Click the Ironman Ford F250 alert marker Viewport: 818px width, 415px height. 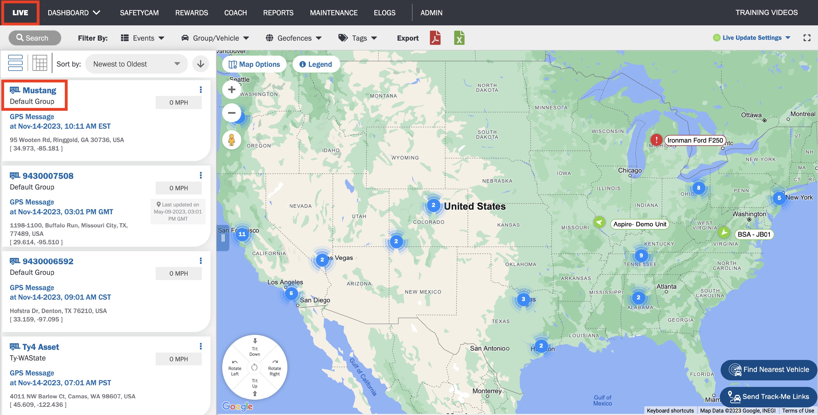(656, 140)
